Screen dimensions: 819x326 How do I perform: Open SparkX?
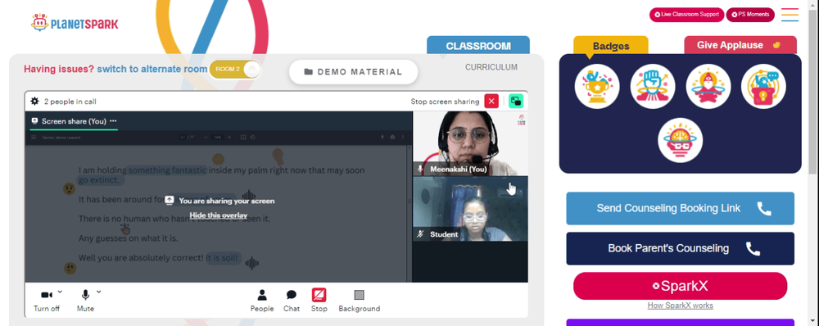pos(680,287)
